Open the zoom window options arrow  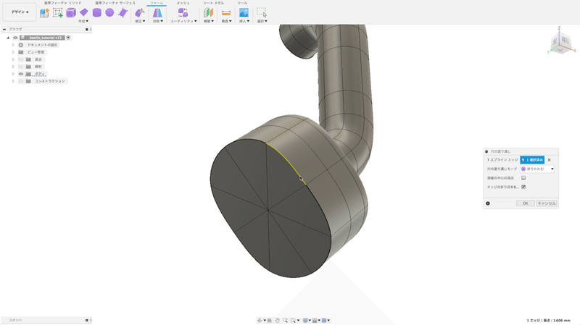click(298, 320)
